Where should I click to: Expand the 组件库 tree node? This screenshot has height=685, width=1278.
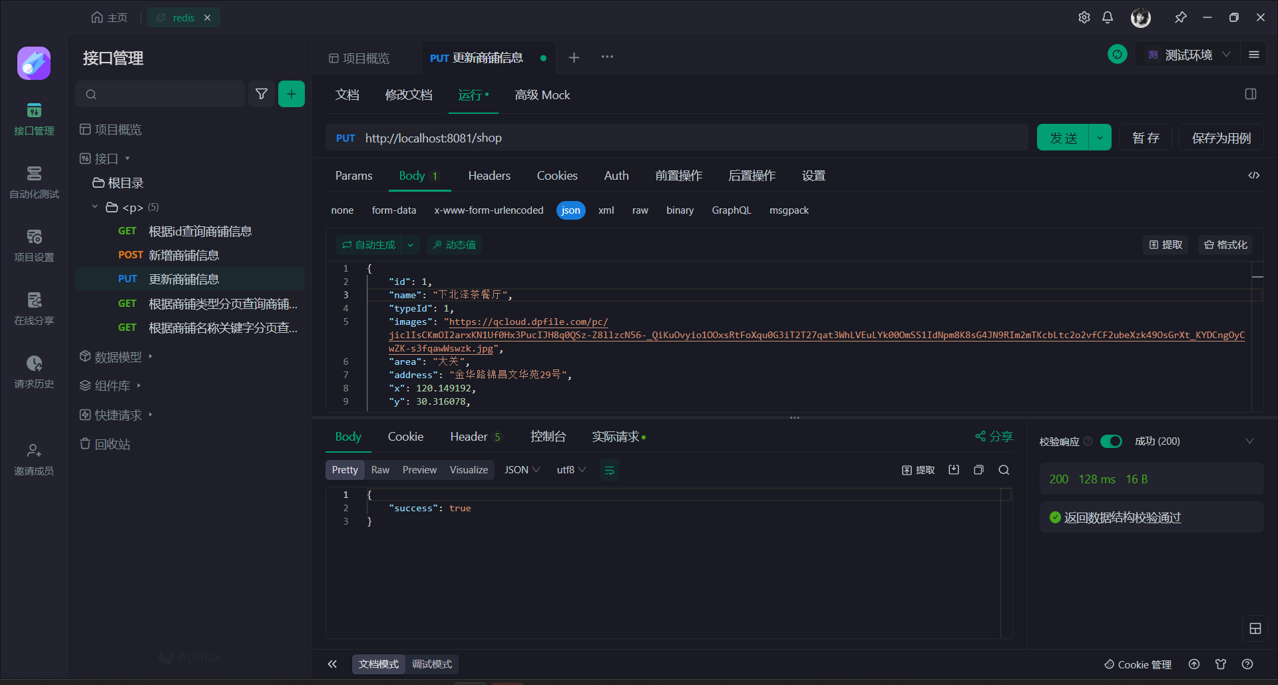click(x=138, y=385)
